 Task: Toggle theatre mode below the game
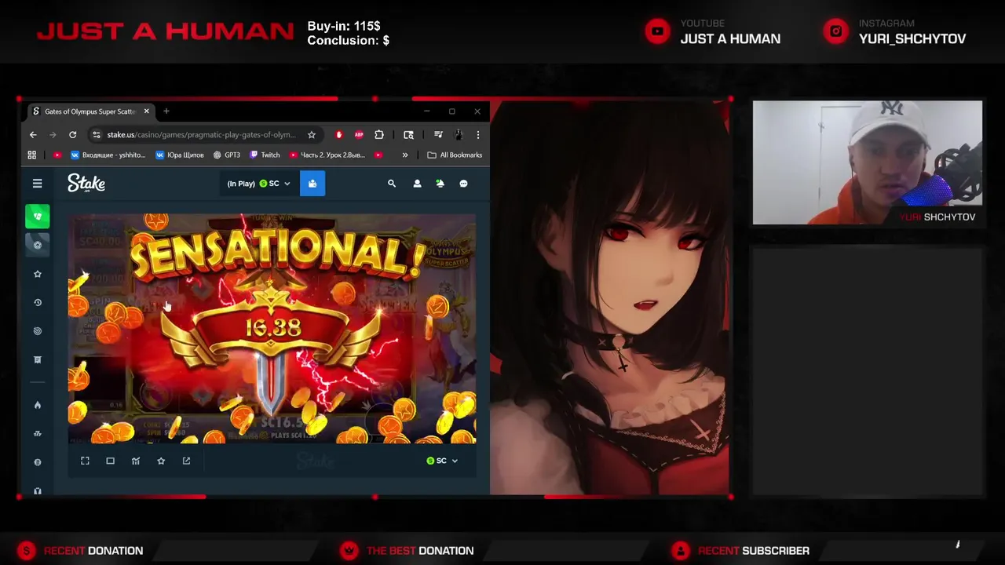pyautogui.click(x=110, y=461)
